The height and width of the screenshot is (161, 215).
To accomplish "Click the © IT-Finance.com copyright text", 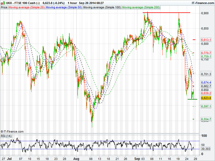I will click(x=12, y=131).
